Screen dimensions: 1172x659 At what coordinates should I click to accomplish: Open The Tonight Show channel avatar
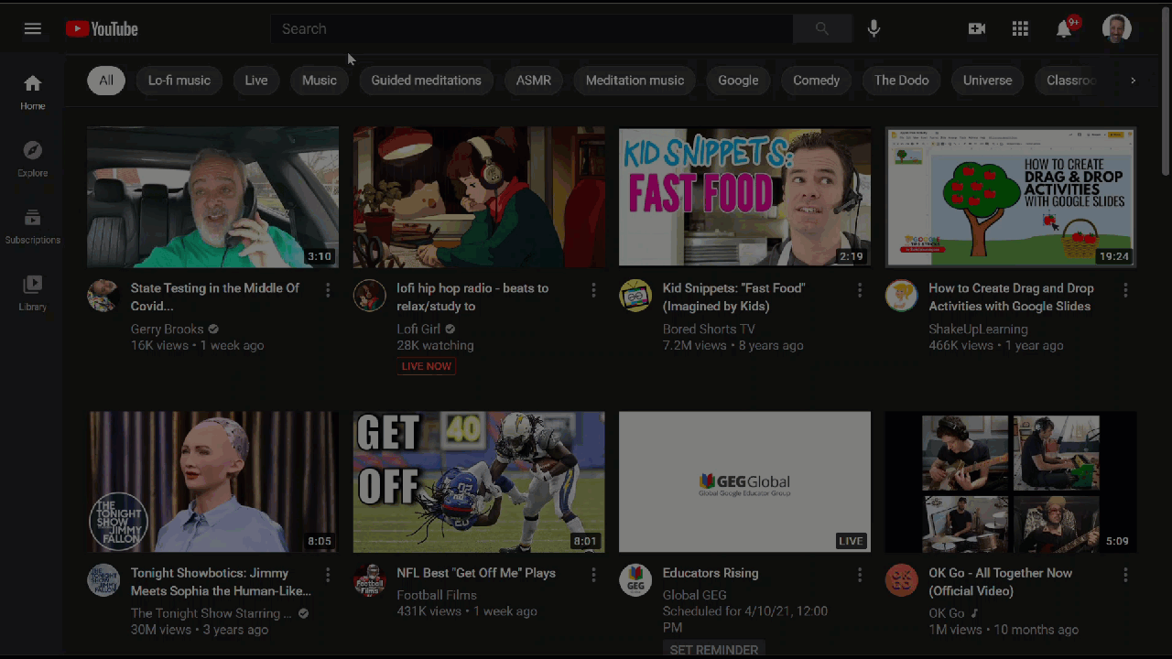click(103, 580)
